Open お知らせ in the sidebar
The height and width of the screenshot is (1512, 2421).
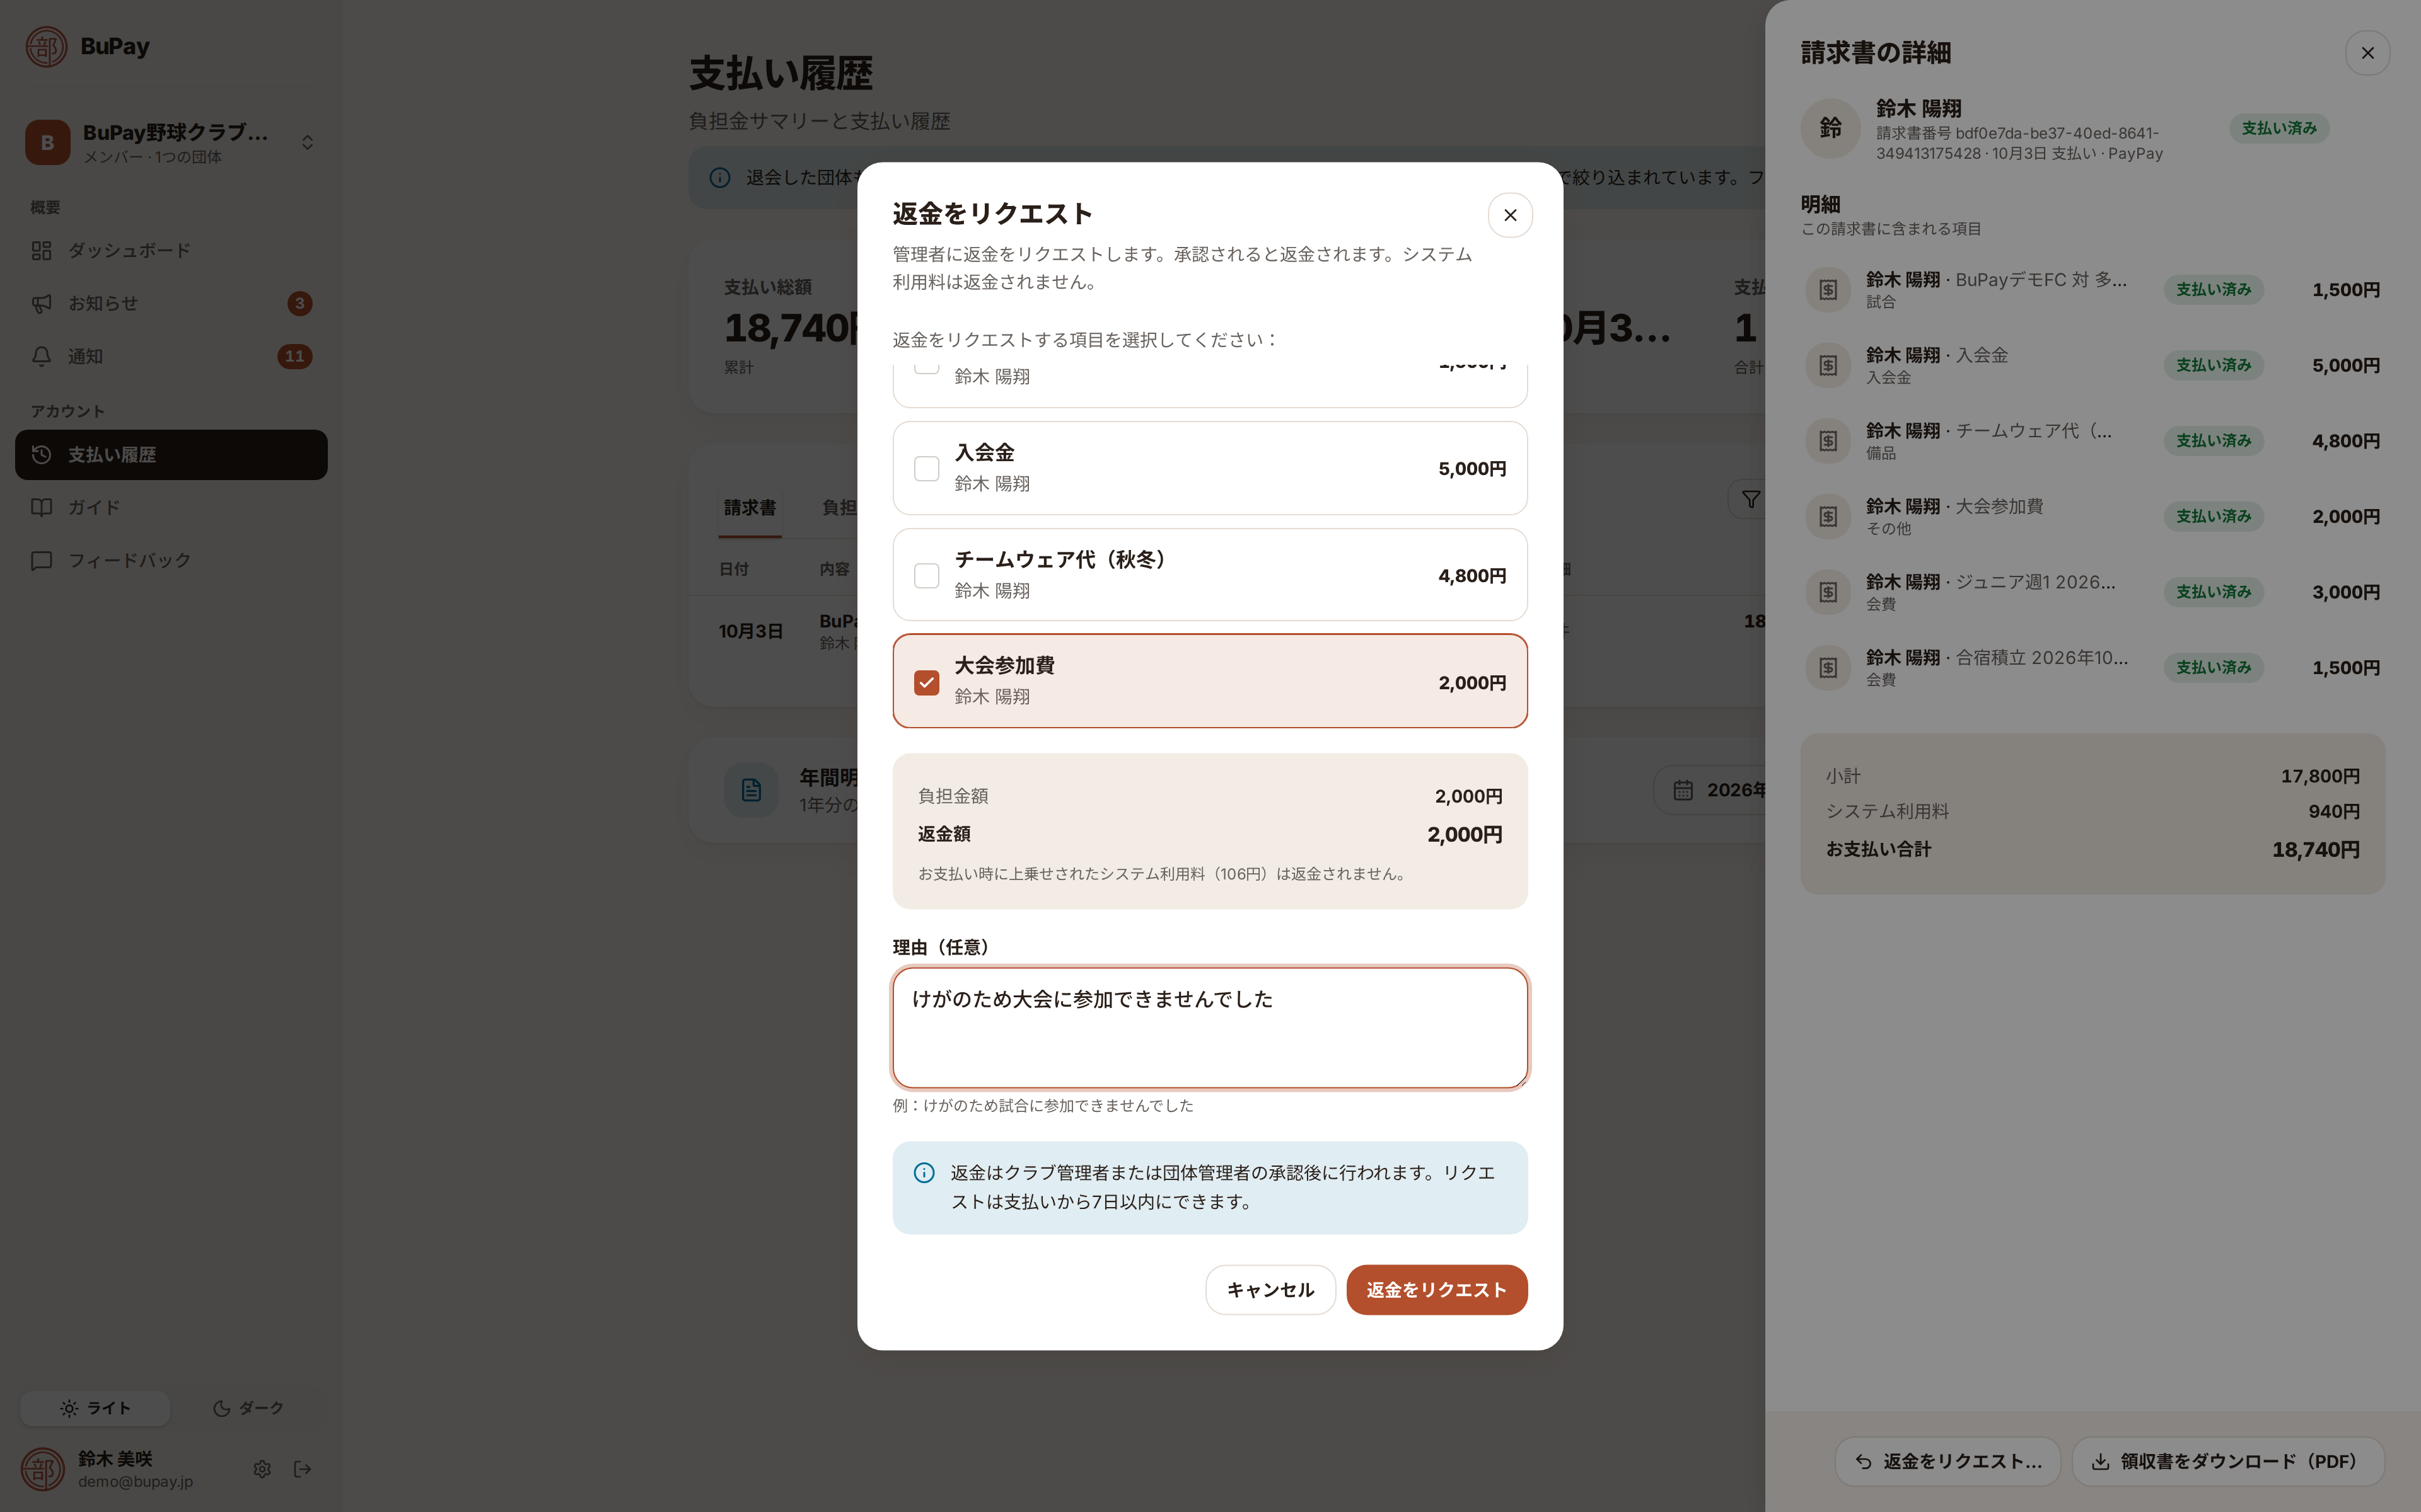171,303
